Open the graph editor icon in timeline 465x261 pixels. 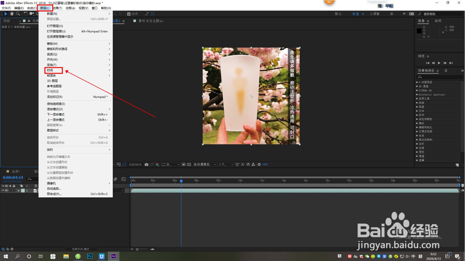click(x=124, y=179)
